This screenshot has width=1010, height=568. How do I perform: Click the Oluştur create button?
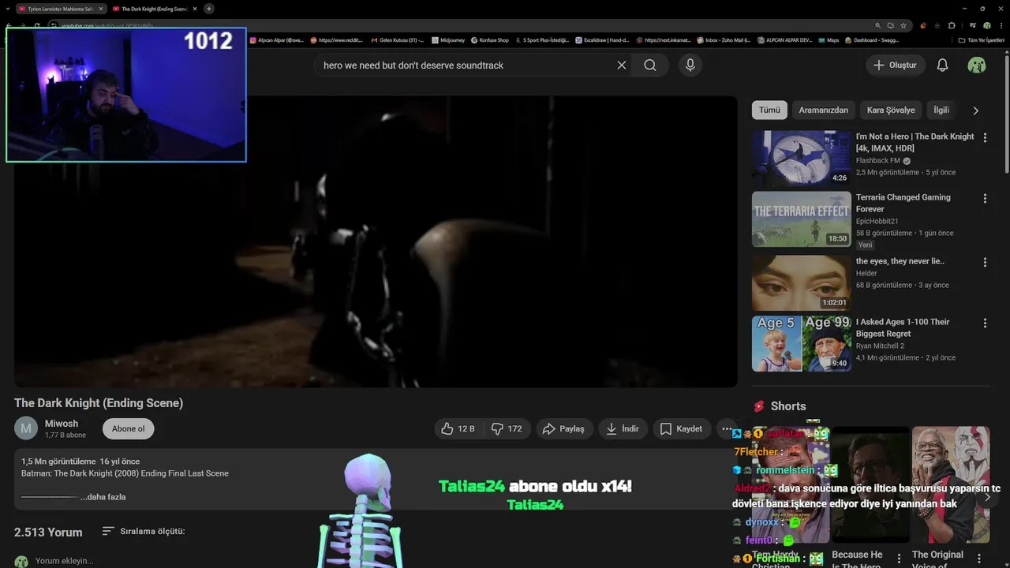[896, 65]
